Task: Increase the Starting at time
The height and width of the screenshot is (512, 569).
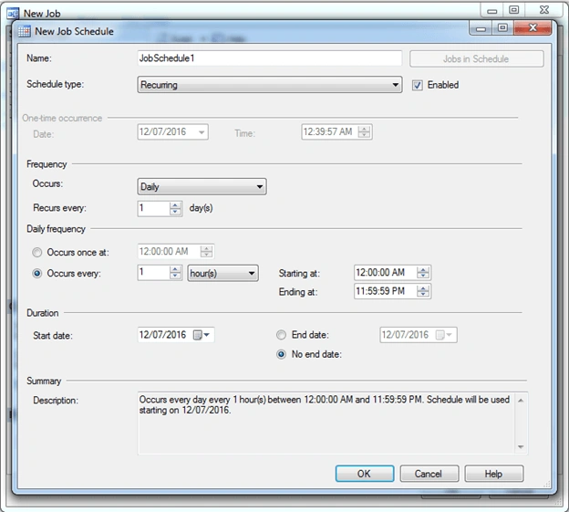Action: pyautogui.click(x=423, y=269)
